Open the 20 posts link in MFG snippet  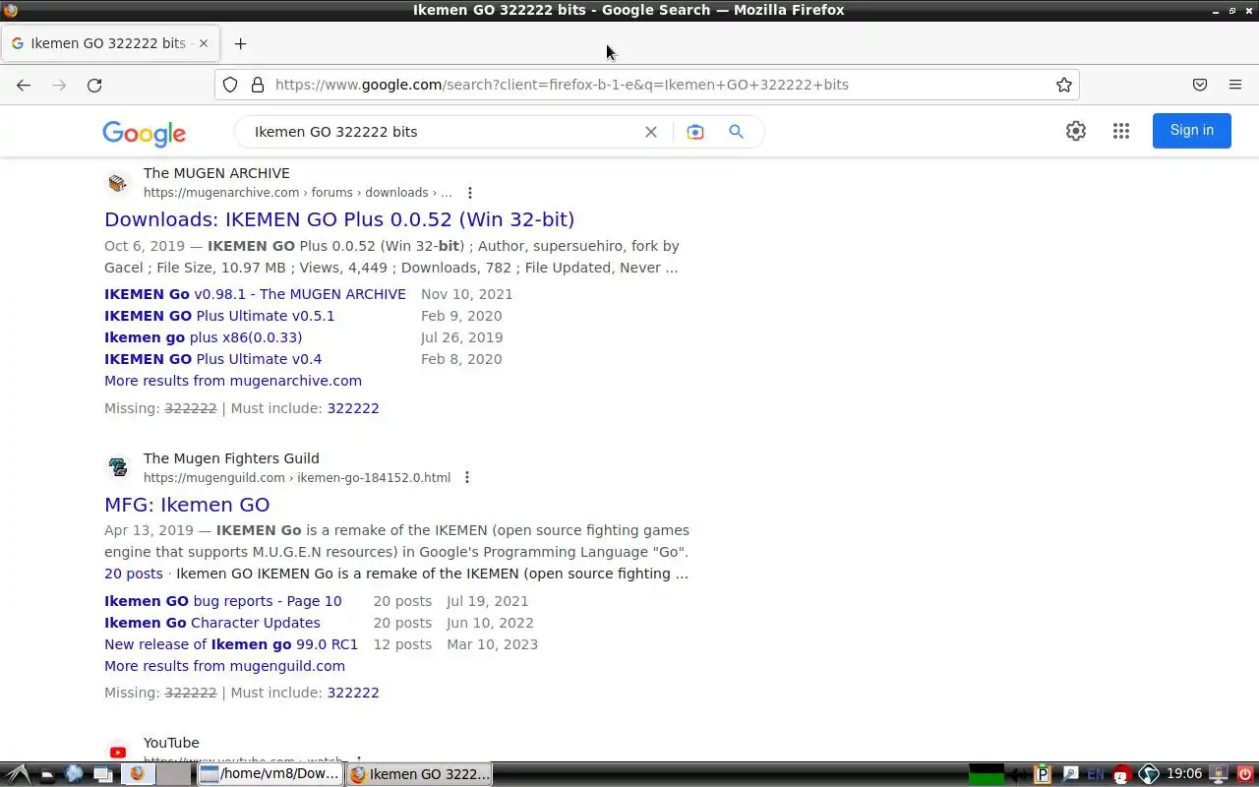coord(134,574)
